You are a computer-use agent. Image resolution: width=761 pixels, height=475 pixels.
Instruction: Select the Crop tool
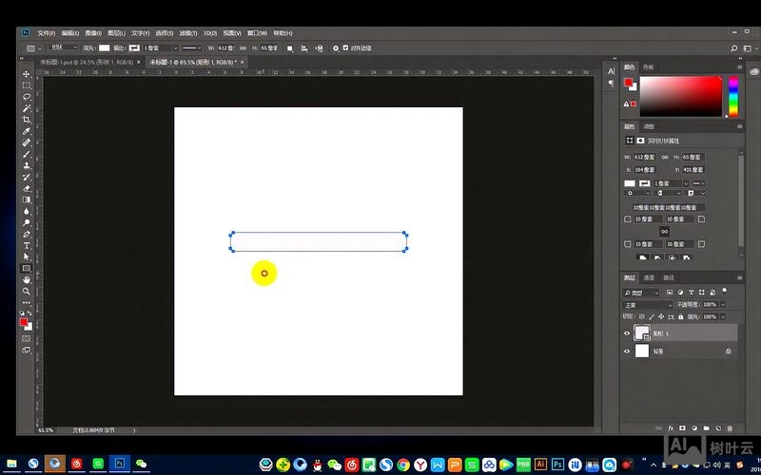[x=27, y=120]
